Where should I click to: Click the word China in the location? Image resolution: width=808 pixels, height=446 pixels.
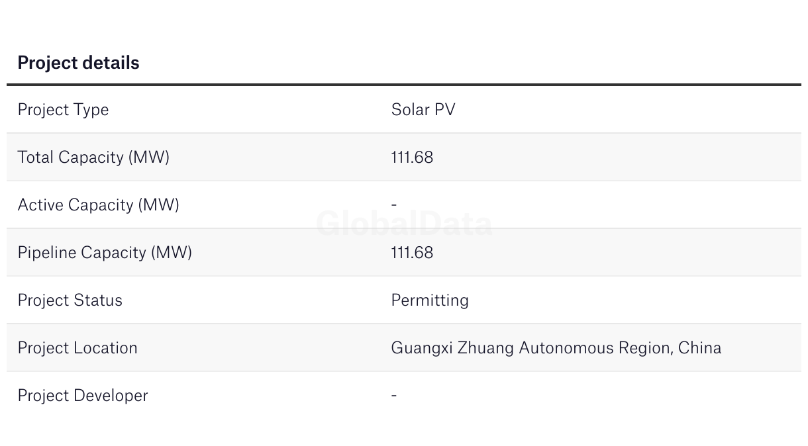pyautogui.click(x=699, y=348)
